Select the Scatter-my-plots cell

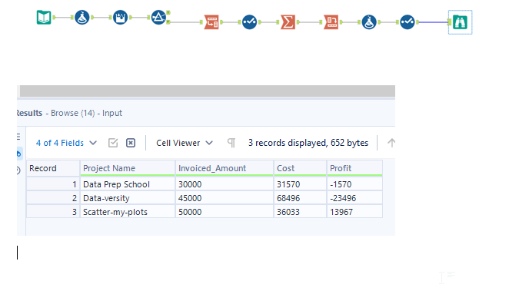128,212
